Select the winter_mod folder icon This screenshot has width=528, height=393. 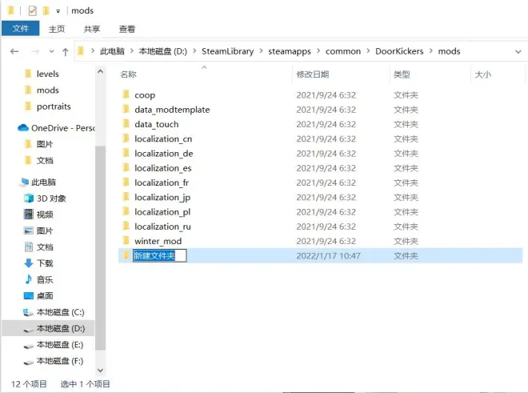pyautogui.click(x=126, y=241)
